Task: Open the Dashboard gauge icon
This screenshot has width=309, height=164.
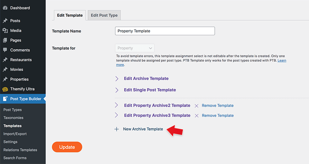Action: tap(5, 8)
